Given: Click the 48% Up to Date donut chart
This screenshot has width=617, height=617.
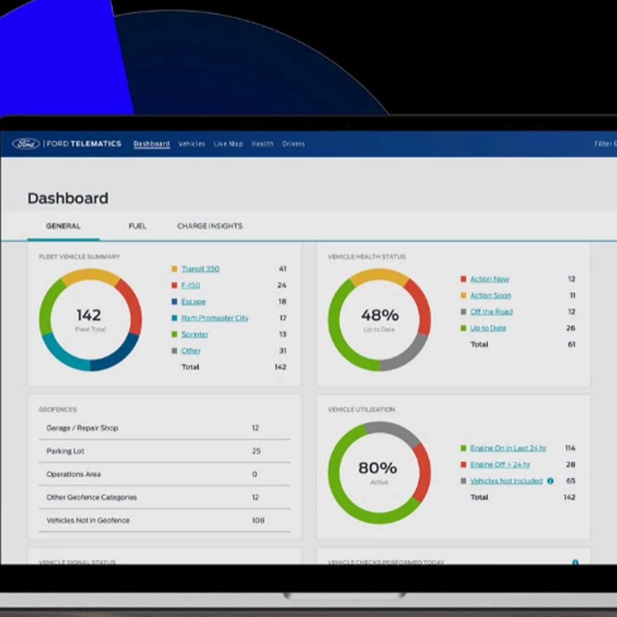Looking at the screenshot, I should (379, 319).
